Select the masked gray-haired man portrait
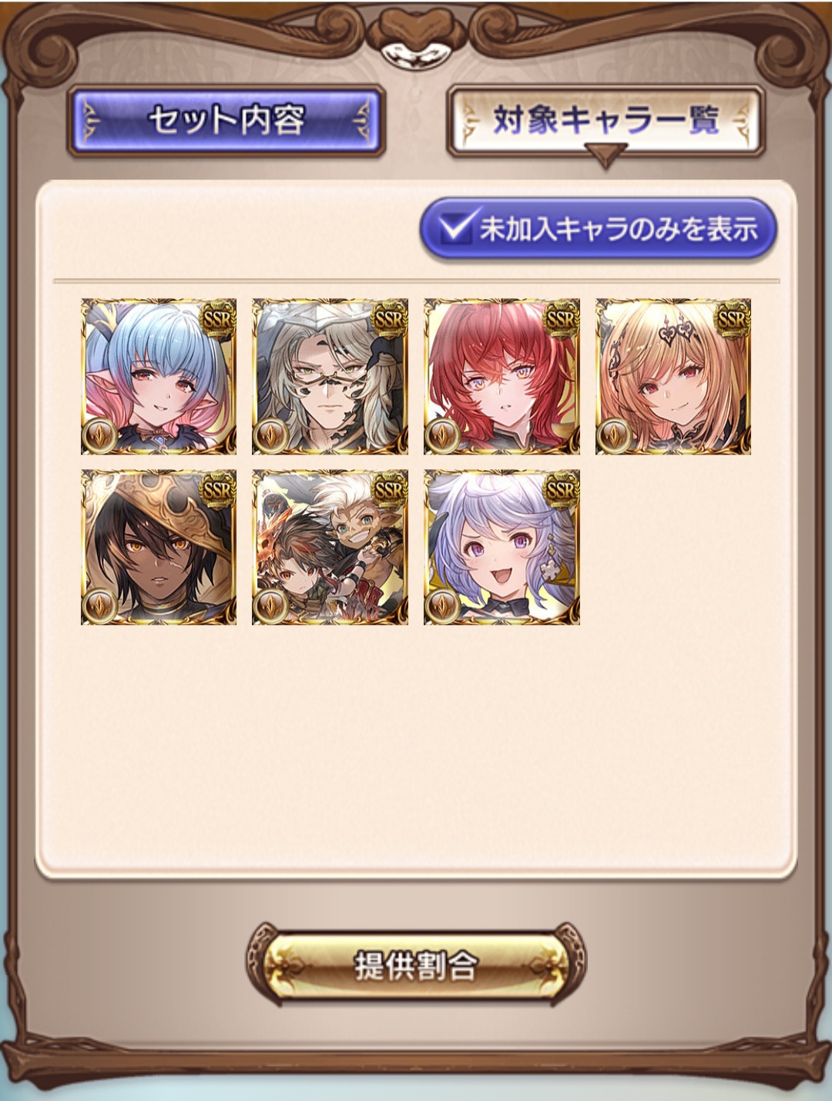This screenshot has height=1101, width=832. [330, 376]
